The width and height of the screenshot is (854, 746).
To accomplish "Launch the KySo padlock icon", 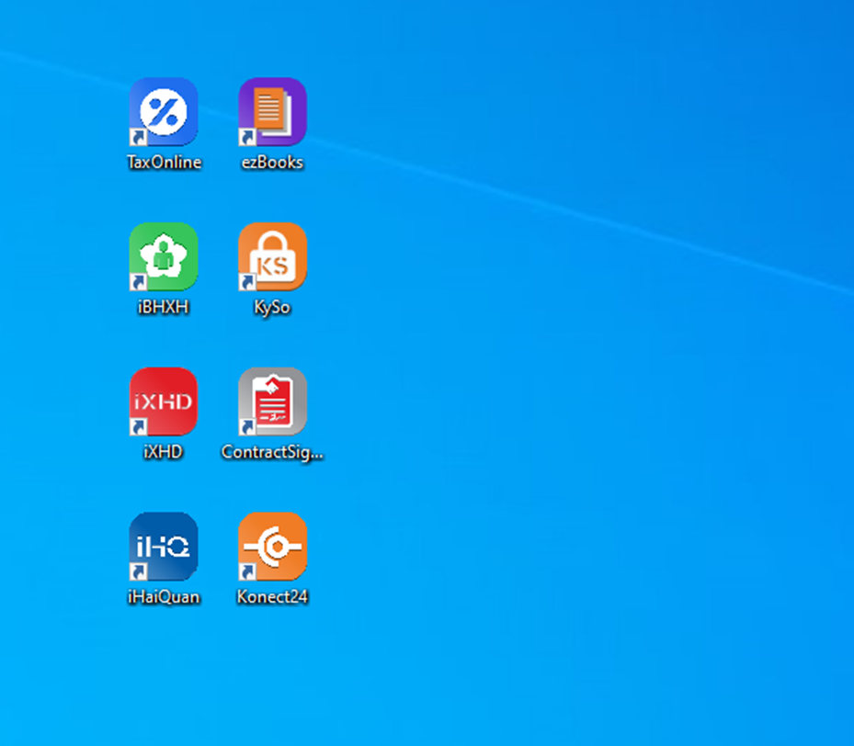I will point(272,256).
